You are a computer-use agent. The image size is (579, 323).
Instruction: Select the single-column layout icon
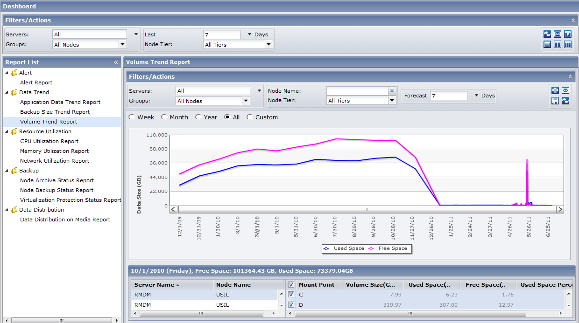click(x=547, y=45)
